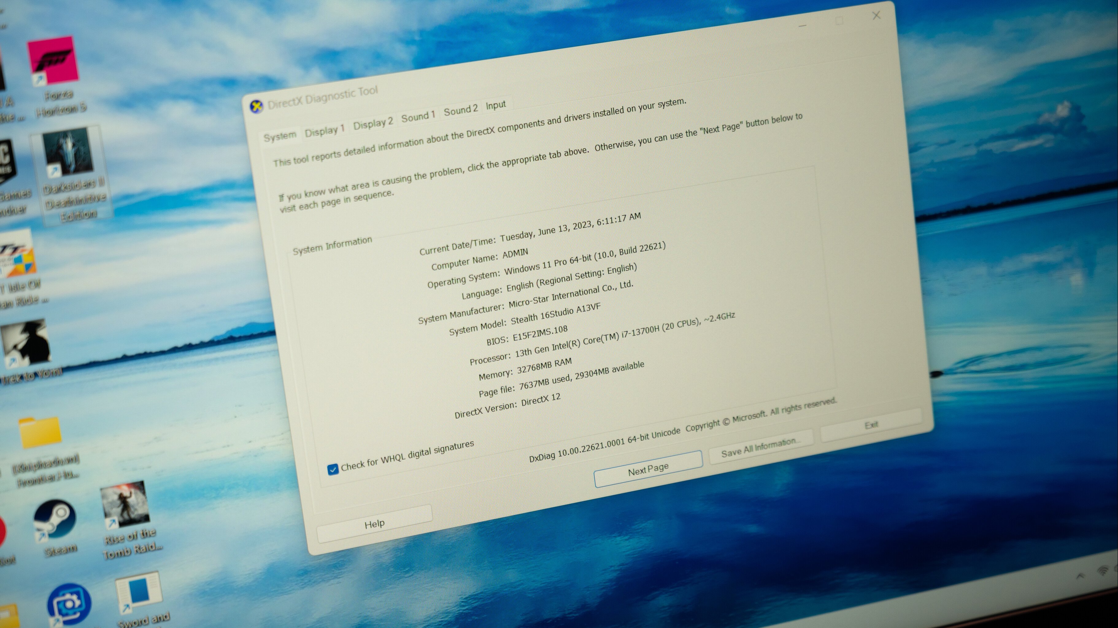
Task: Click System Model value Stealth 16Studio A13VF
Action: [556, 314]
